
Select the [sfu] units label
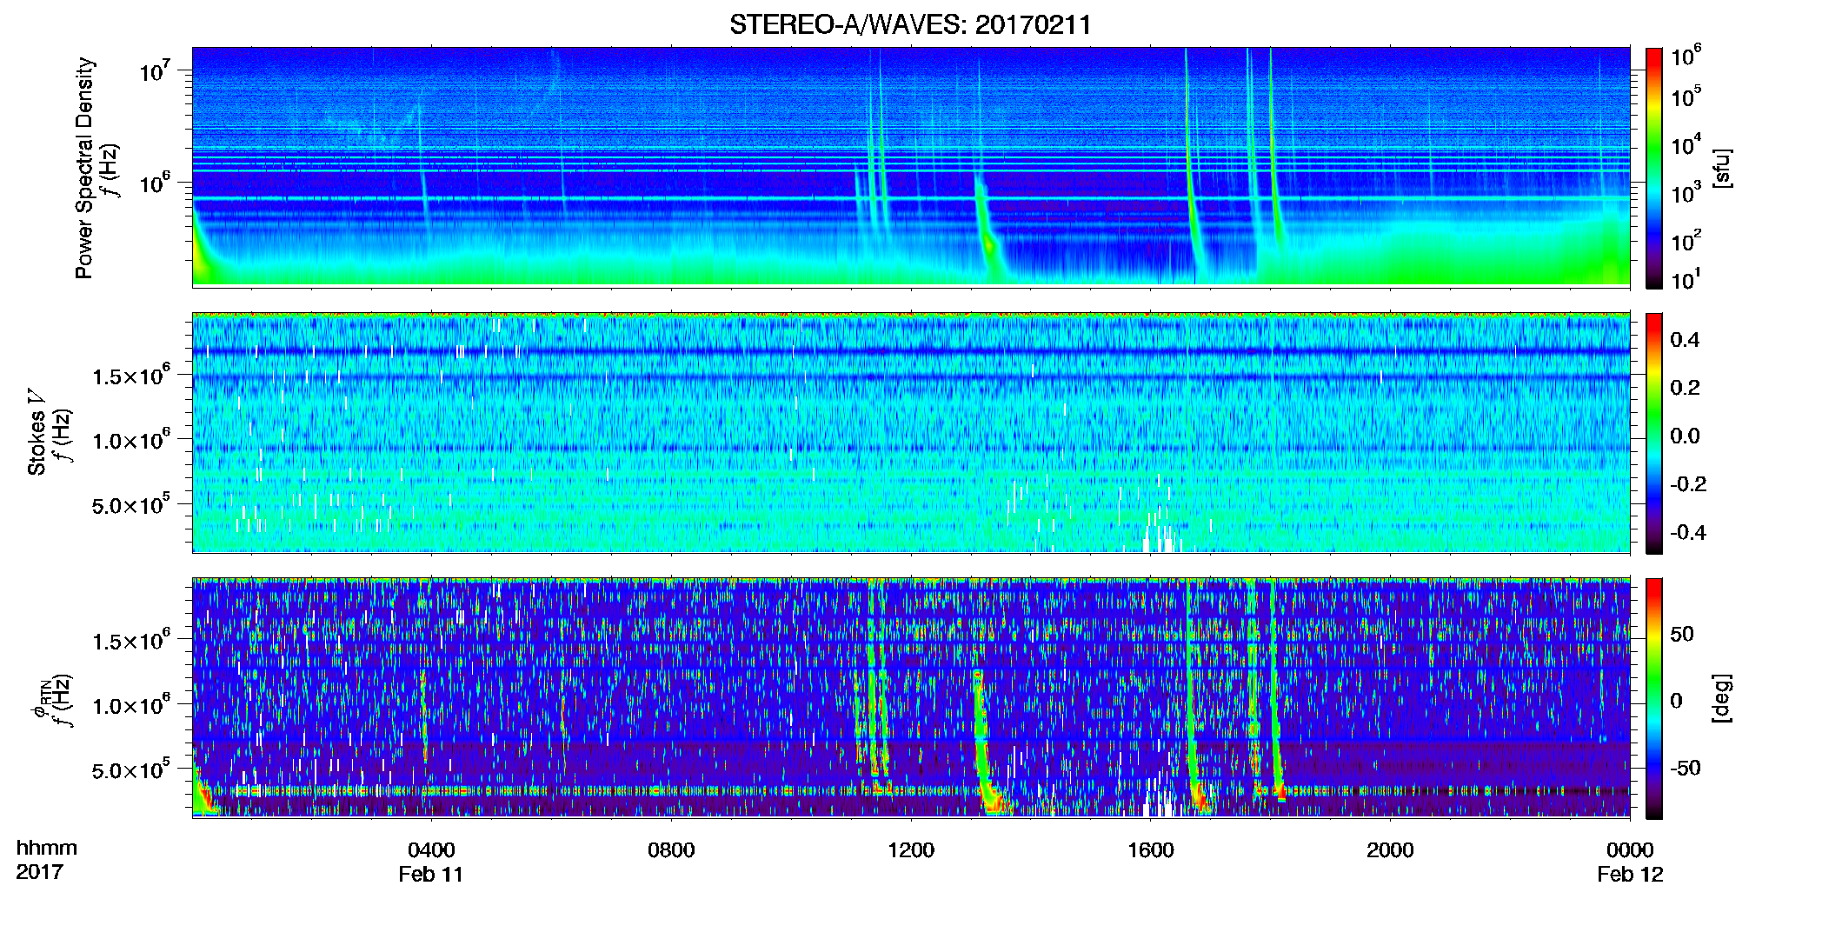tap(1722, 168)
